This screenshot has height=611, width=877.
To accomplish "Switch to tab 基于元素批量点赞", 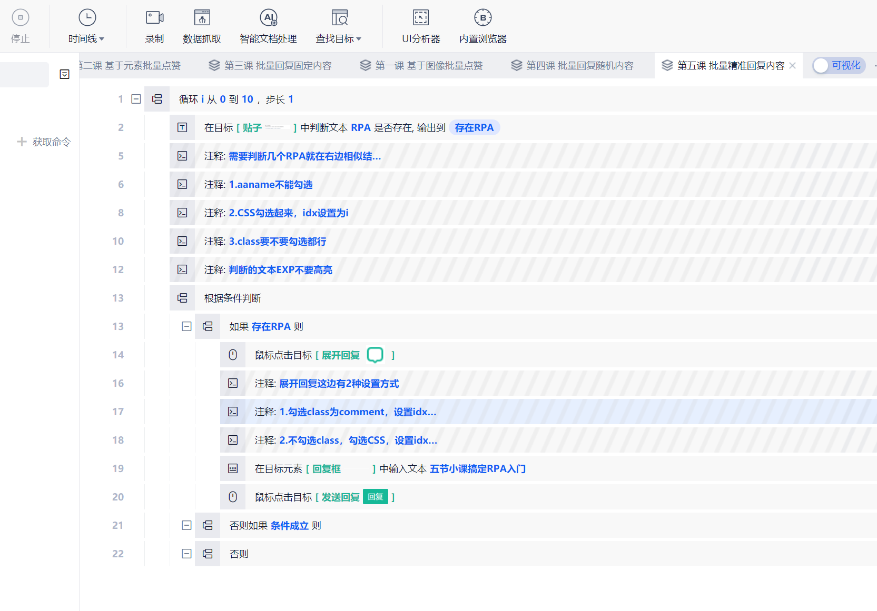I will pos(130,65).
